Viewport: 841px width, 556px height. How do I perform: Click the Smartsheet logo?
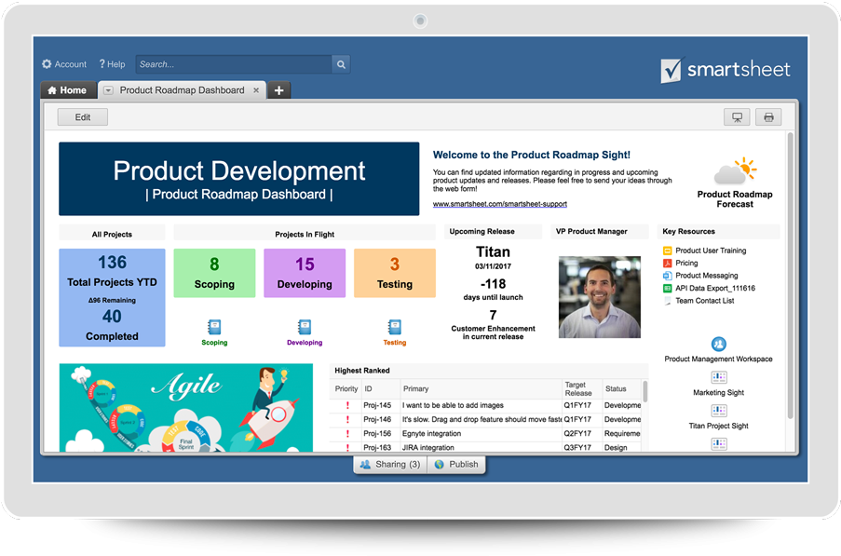725,68
